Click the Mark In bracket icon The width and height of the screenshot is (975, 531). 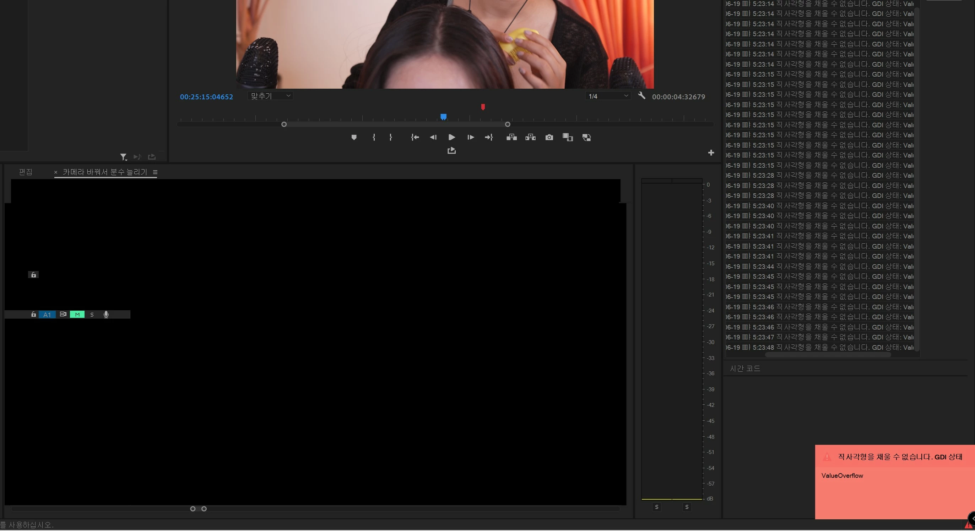click(374, 138)
